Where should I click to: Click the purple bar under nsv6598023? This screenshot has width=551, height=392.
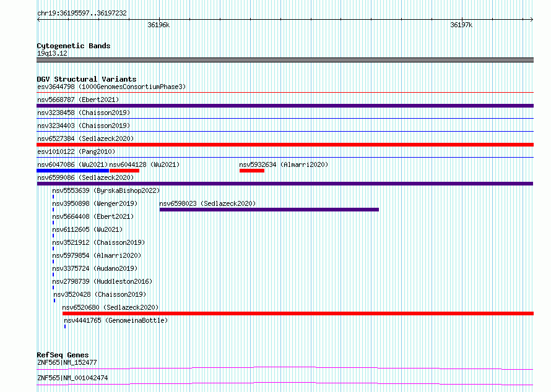269,210
